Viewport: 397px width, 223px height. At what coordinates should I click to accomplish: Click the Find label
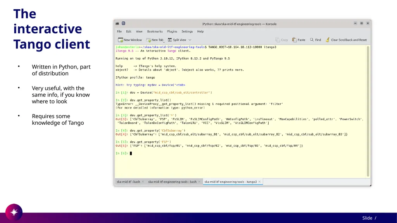tap(318, 40)
